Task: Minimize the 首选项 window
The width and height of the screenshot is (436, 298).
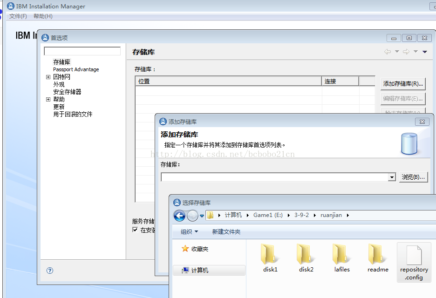Action: tap(394, 38)
